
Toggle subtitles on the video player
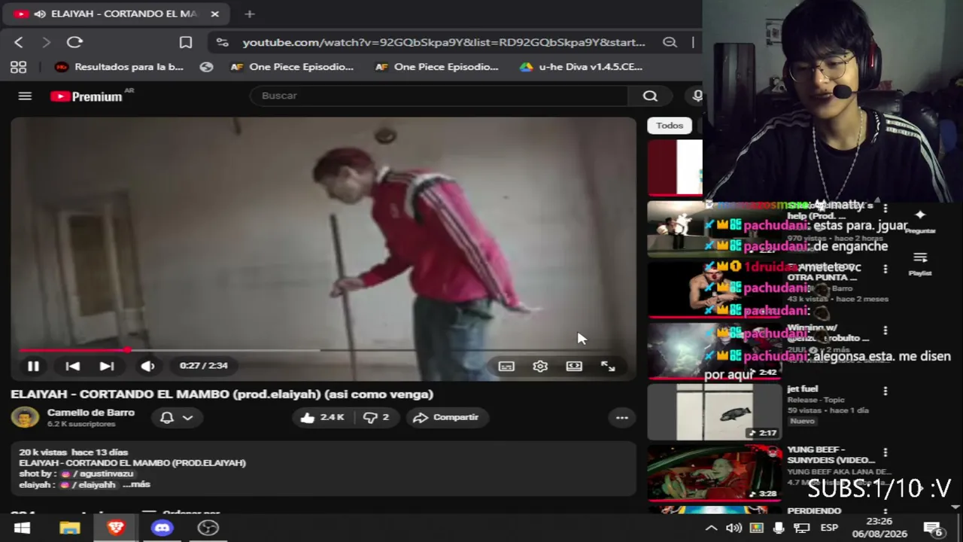coord(506,366)
